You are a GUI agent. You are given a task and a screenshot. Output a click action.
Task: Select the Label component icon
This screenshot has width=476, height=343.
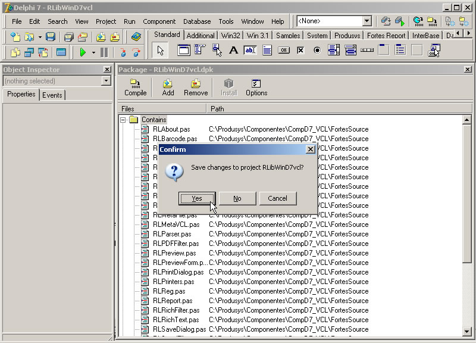[x=233, y=51]
